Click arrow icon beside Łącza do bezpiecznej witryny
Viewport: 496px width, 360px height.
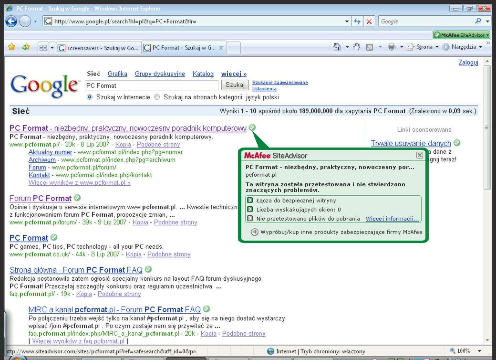[x=250, y=200]
